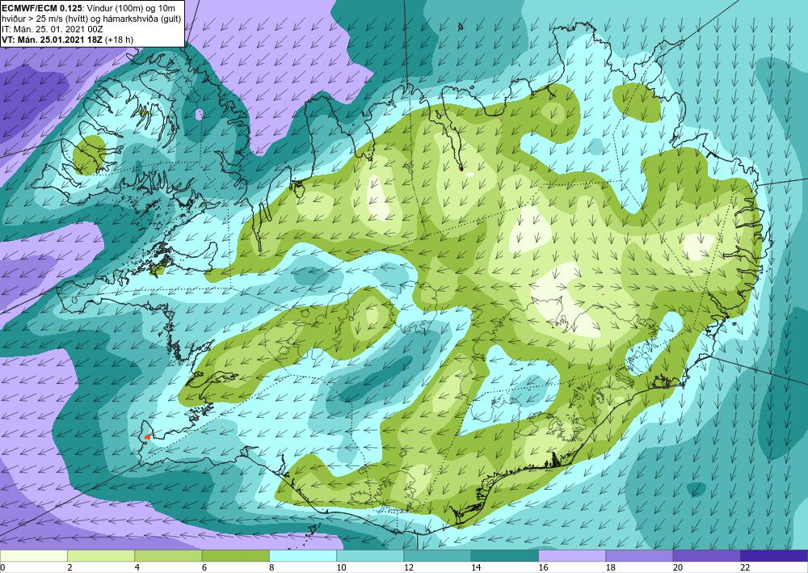808x573 pixels.
Task: Click the scale label '12'
Action: pos(409,567)
